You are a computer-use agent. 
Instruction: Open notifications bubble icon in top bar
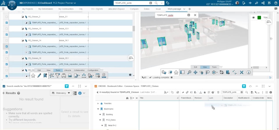click(x=244, y=3)
